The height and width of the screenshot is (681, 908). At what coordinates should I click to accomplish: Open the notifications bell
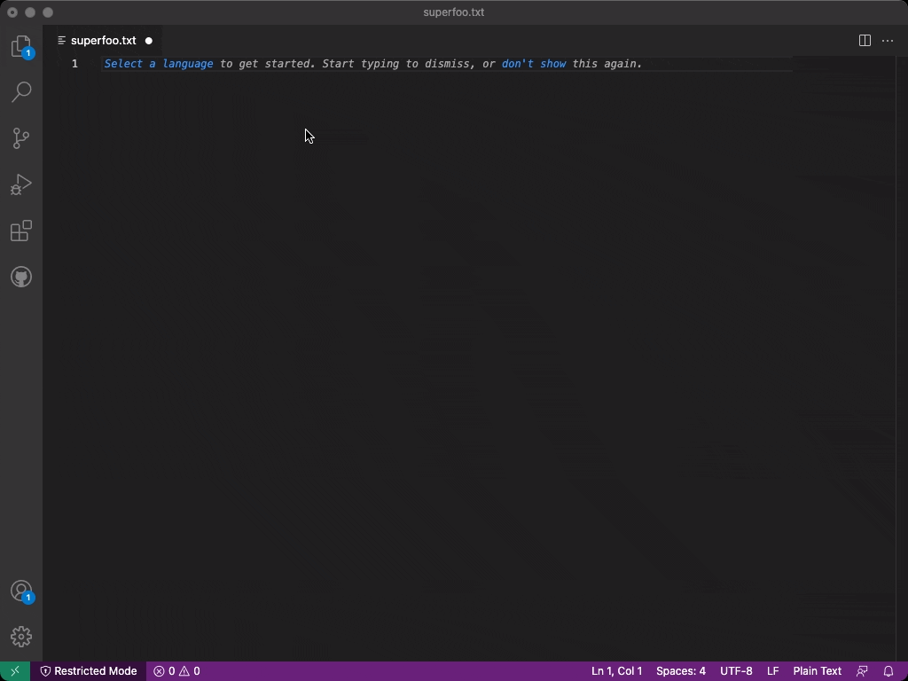[889, 671]
